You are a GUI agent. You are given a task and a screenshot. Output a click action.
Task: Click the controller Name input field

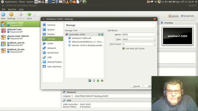[x=139, y=35]
